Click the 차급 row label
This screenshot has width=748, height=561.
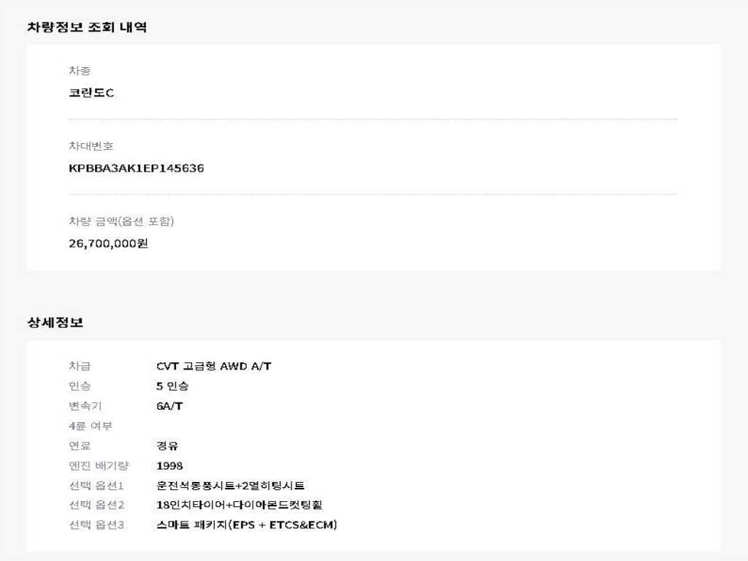pos(80,366)
